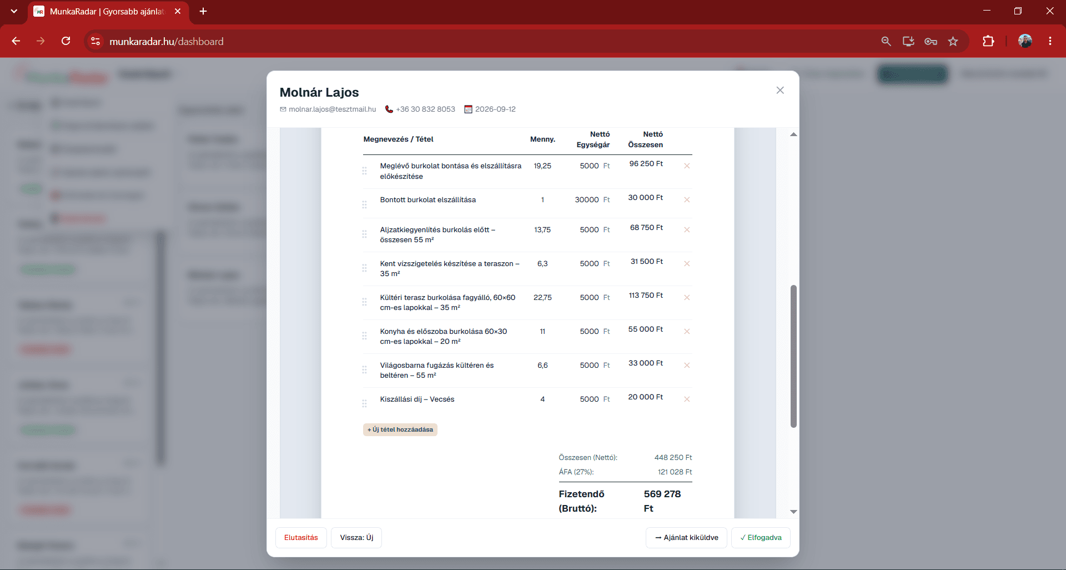Click the dialog scrollbar down arrow
Viewport: 1066px width, 570px height.
click(x=793, y=512)
